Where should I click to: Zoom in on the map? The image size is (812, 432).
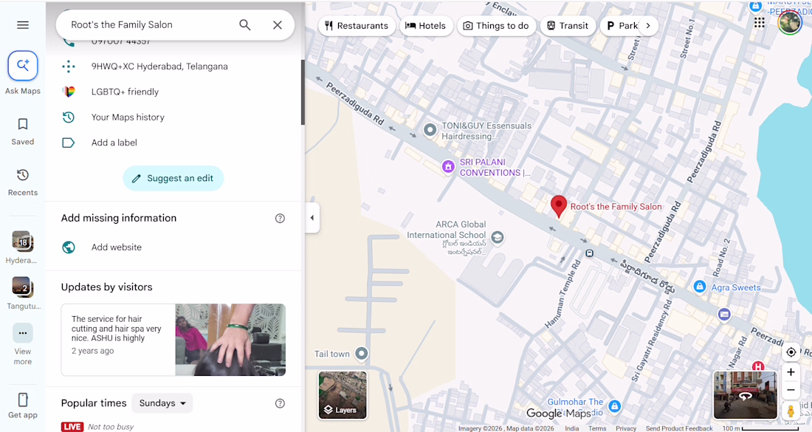[791, 372]
